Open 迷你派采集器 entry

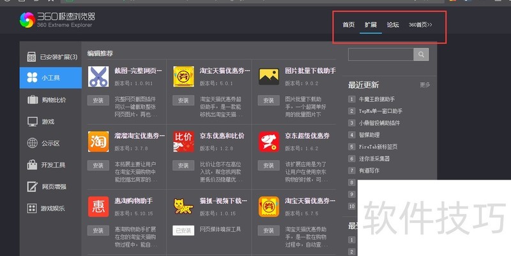374,159
